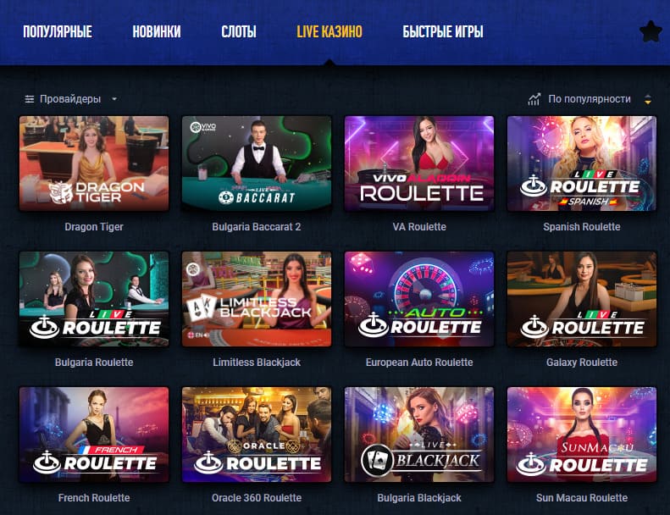Image resolution: width=670 pixels, height=515 pixels.
Task: Click the European Auto Roulette title
Action: pyautogui.click(x=419, y=363)
